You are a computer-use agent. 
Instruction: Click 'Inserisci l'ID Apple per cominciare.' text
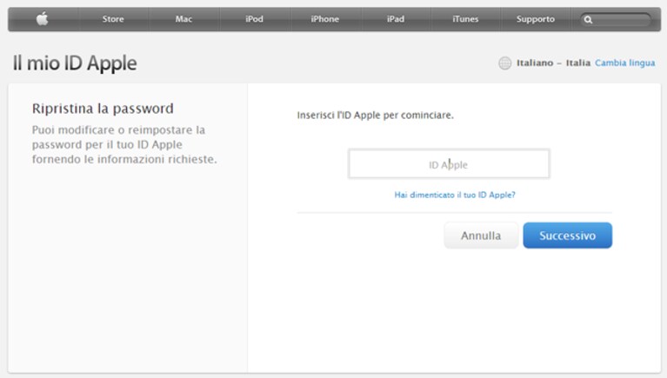(x=375, y=116)
